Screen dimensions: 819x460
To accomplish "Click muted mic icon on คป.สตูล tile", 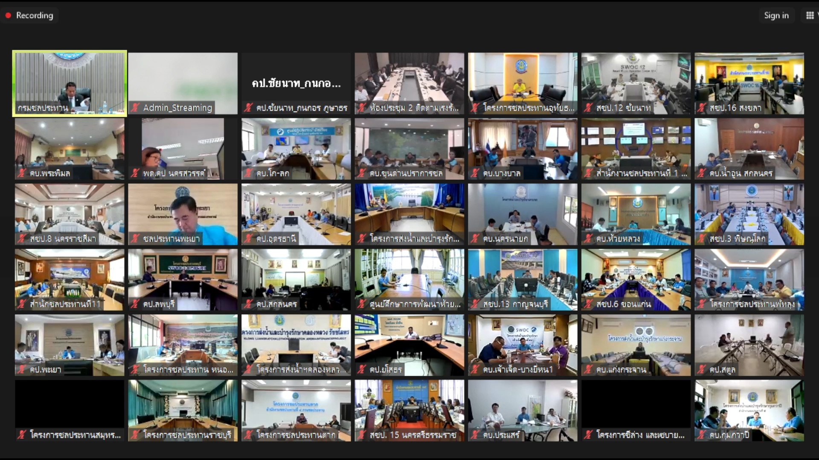I will (702, 370).
